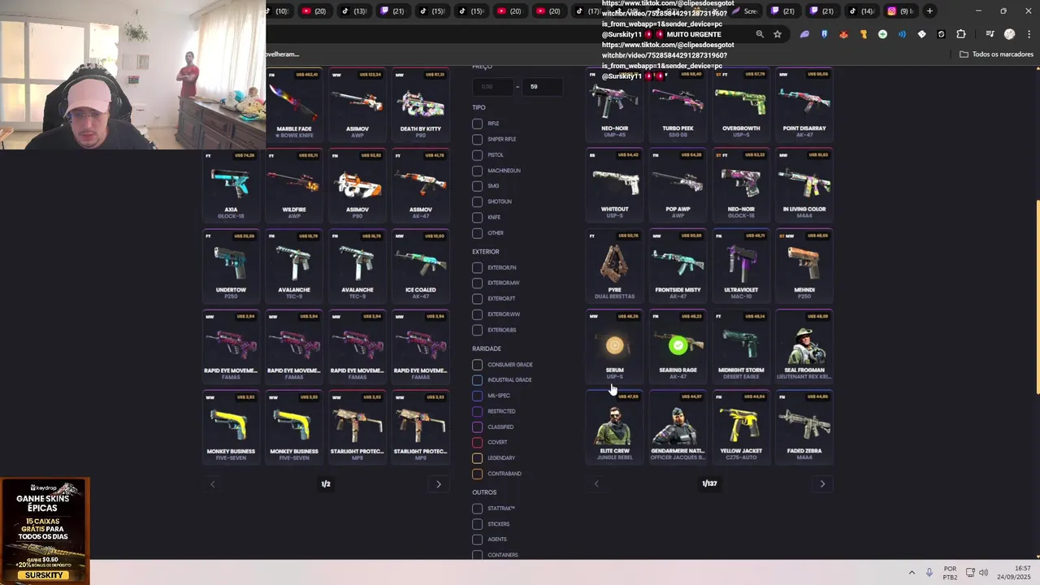Check the StatTrak filter under Outros

click(477, 509)
